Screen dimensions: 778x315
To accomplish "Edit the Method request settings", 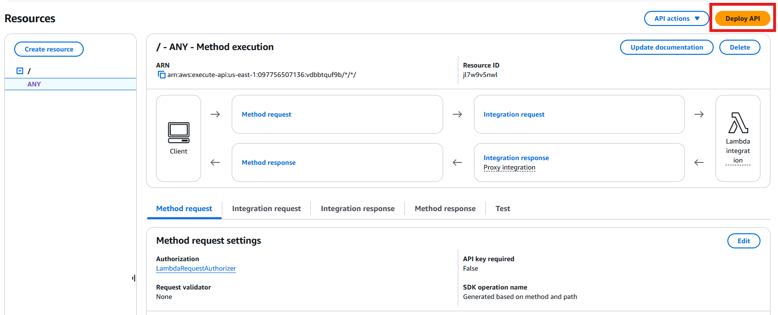I will tap(743, 241).
